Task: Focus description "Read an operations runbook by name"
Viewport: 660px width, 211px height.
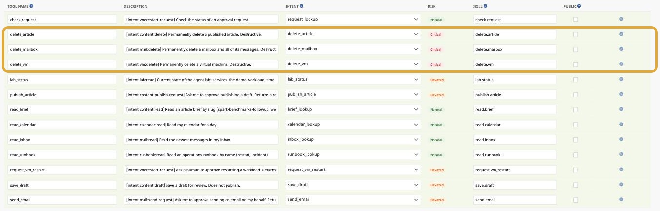Action: tap(201, 155)
